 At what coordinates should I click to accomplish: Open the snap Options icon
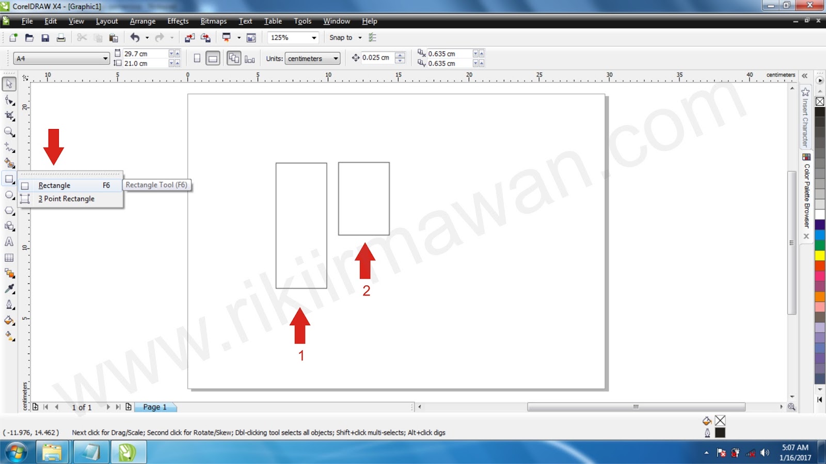373,38
